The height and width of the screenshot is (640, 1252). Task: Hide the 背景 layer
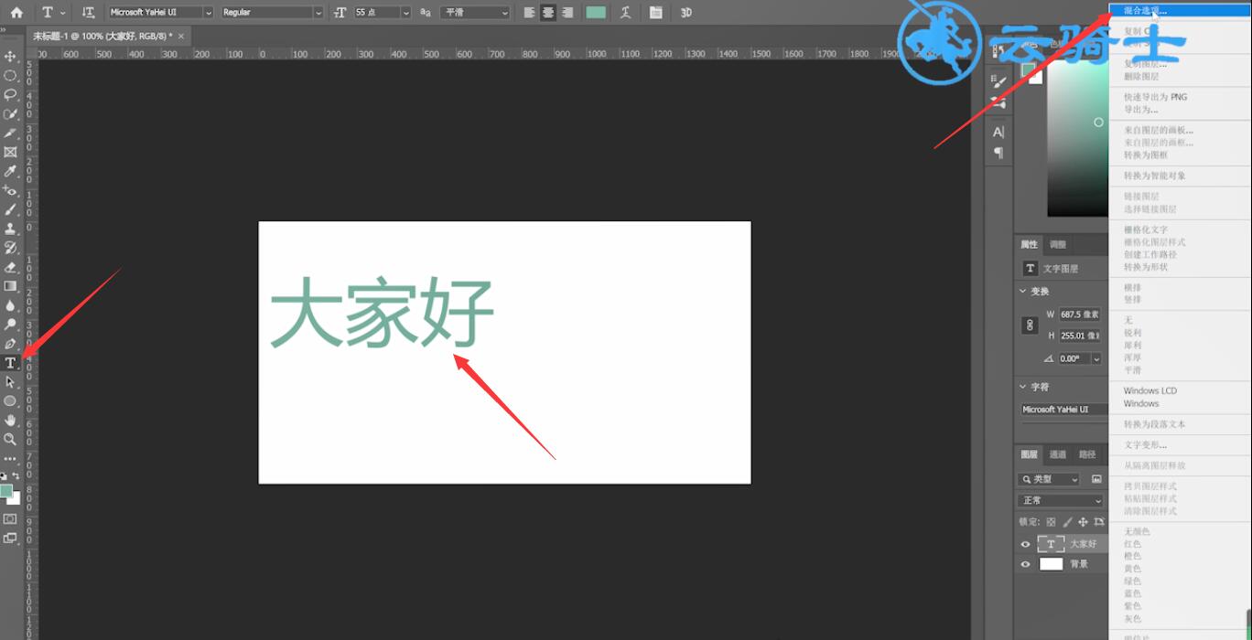coord(1025,564)
